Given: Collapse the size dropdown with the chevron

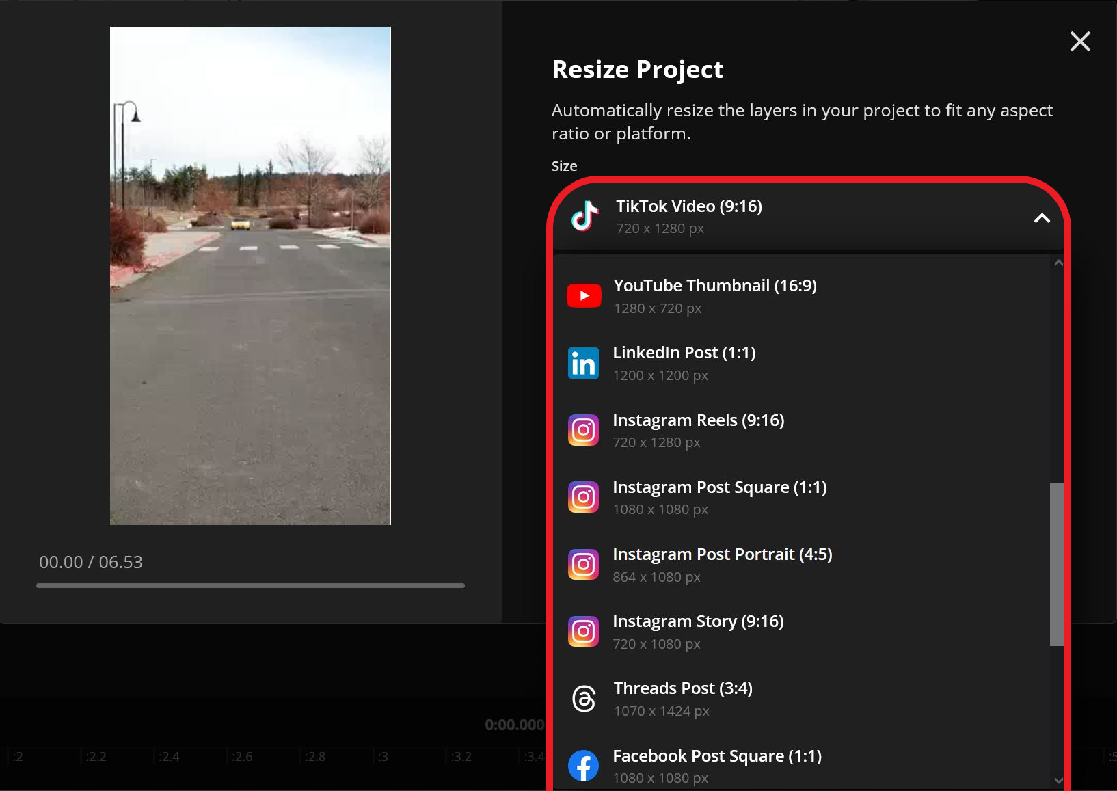Looking at the screenshot, I should tap(1042, 219).
